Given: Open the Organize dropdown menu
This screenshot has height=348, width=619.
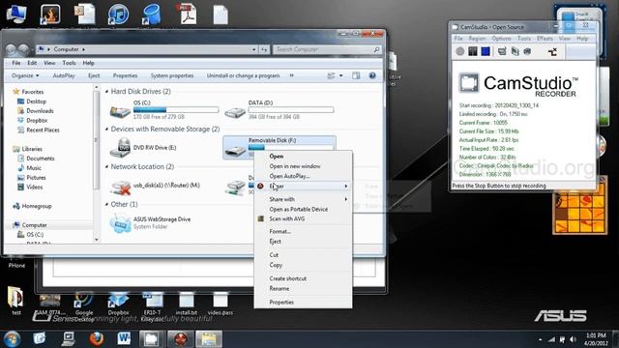Looking at the screenshot, I should (x=25, y=75).
